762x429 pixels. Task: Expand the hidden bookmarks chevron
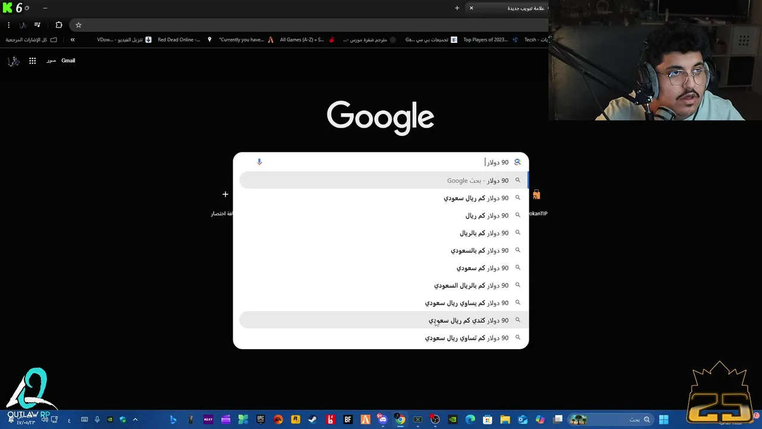pyautogui.click(x=73, y=39)
